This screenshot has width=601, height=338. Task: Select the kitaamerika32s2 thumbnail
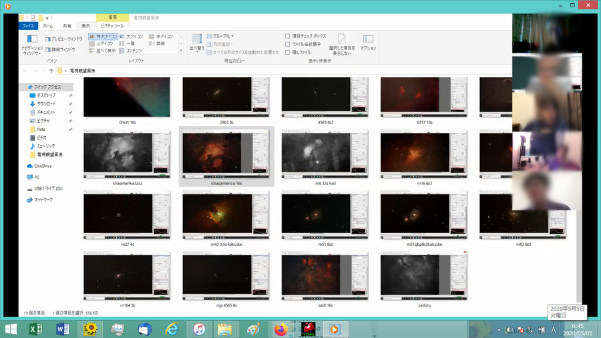pyautogui.click(x=127, y=154)
